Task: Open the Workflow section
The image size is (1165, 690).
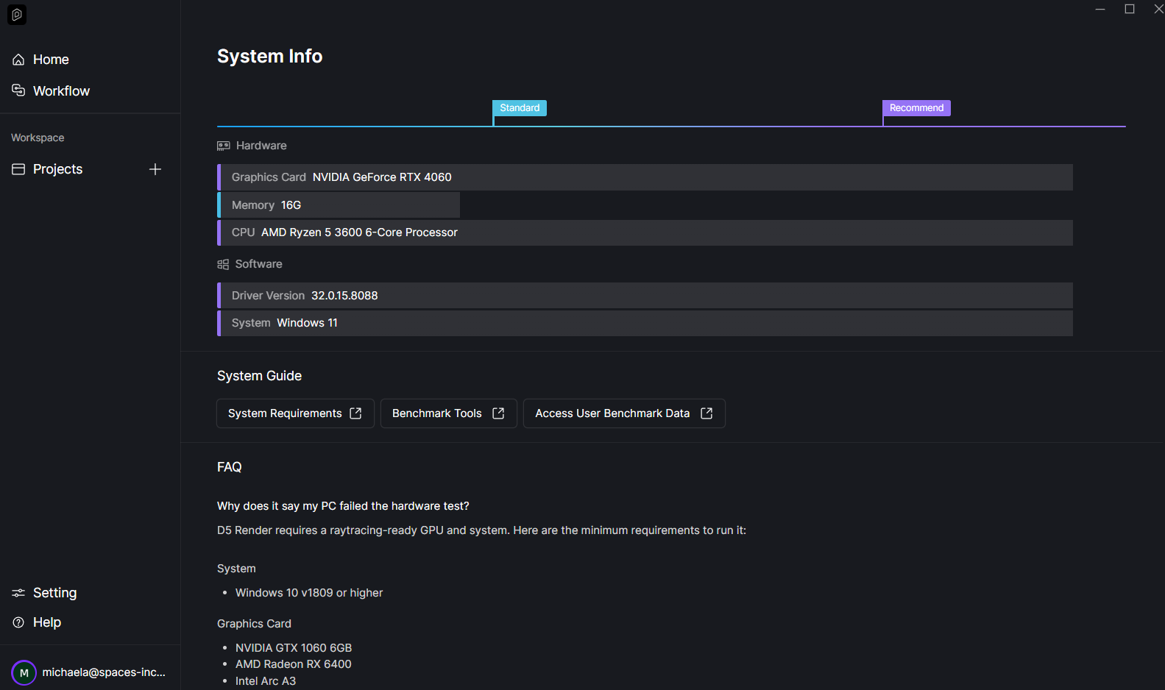Action: tap(61, 90)
